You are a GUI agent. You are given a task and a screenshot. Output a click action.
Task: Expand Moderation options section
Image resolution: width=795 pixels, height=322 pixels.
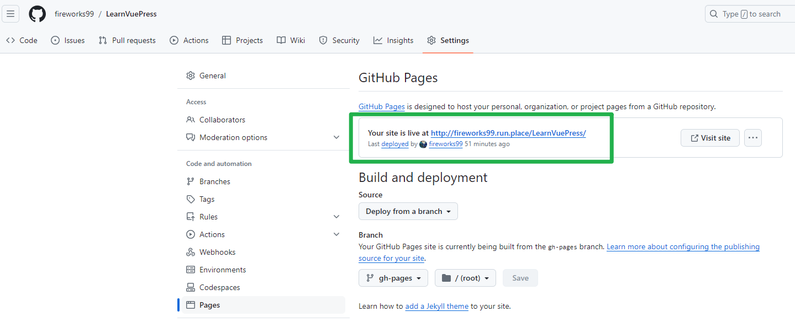[x=336, y=137]
